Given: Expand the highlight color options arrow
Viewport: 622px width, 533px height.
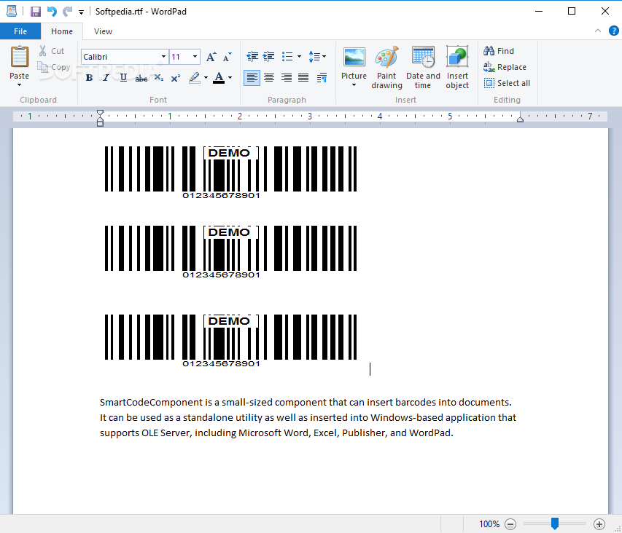Looking at the screenshot, I should tap(206, 78).
